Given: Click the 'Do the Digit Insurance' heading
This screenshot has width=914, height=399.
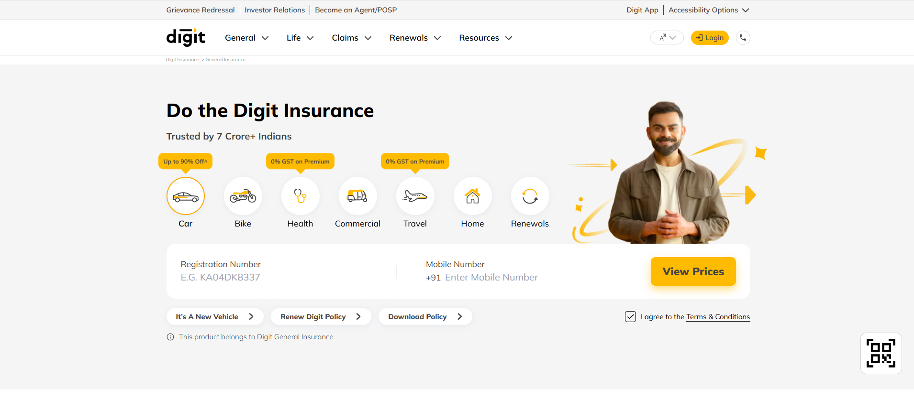Looking at the screenshot, I should click(x=270, y=111).
